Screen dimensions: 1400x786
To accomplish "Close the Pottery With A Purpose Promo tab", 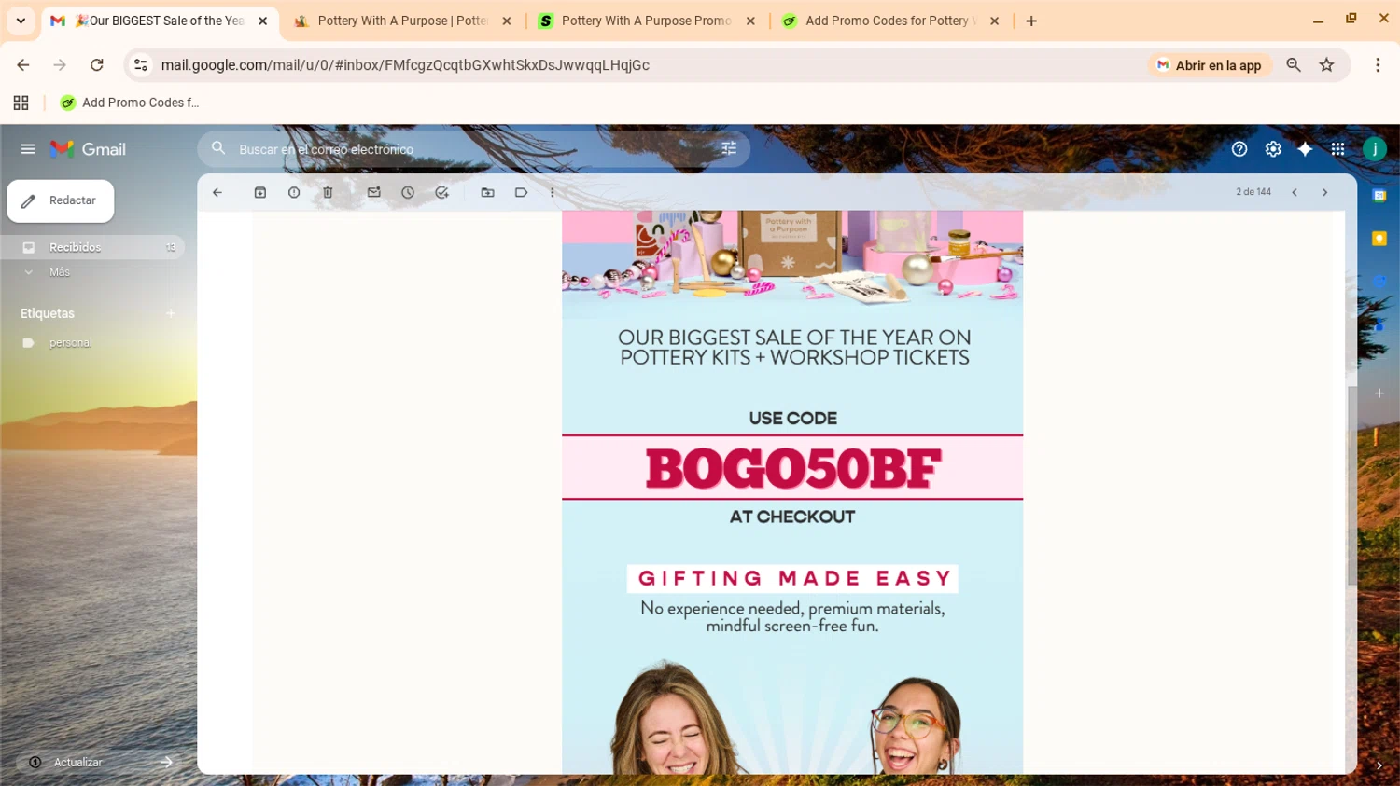I will tap(750, 21).
